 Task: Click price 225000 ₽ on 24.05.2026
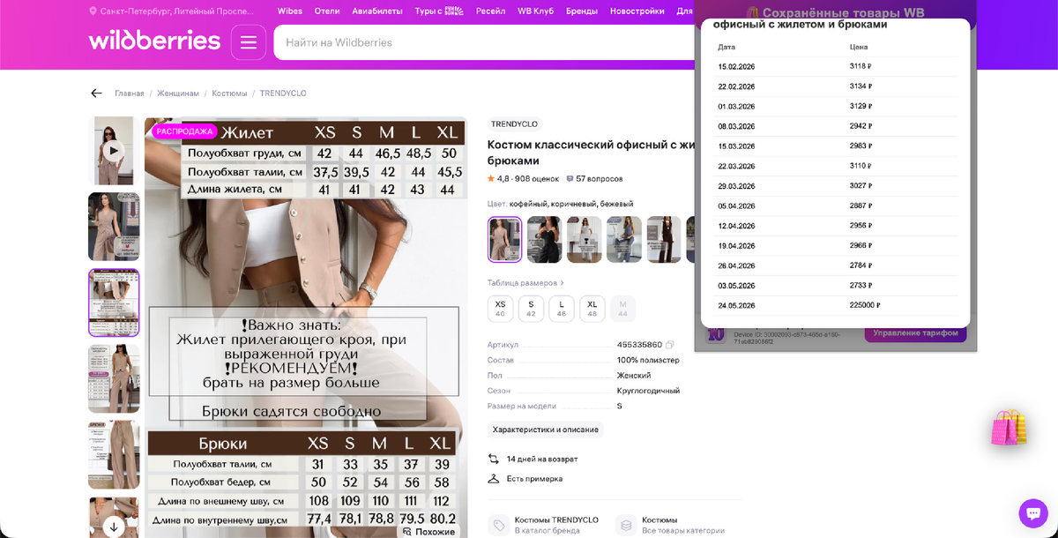[865, 305]
